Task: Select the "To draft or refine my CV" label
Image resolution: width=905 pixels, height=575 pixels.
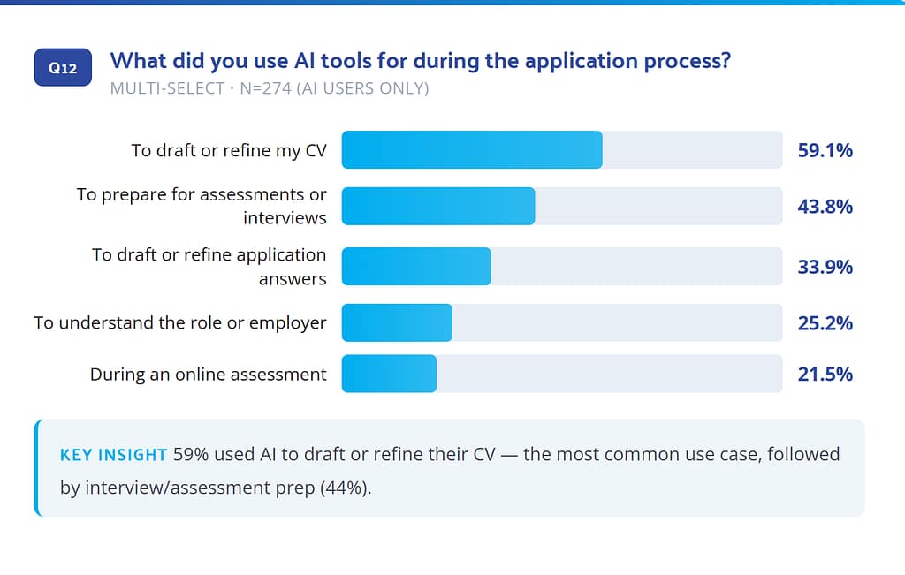Action: pos(229,150)
